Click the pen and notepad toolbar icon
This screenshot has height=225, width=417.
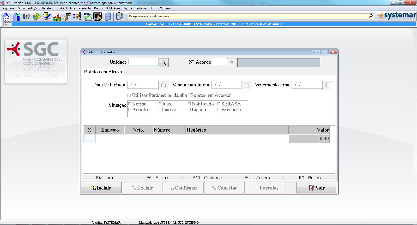(47, 17)
